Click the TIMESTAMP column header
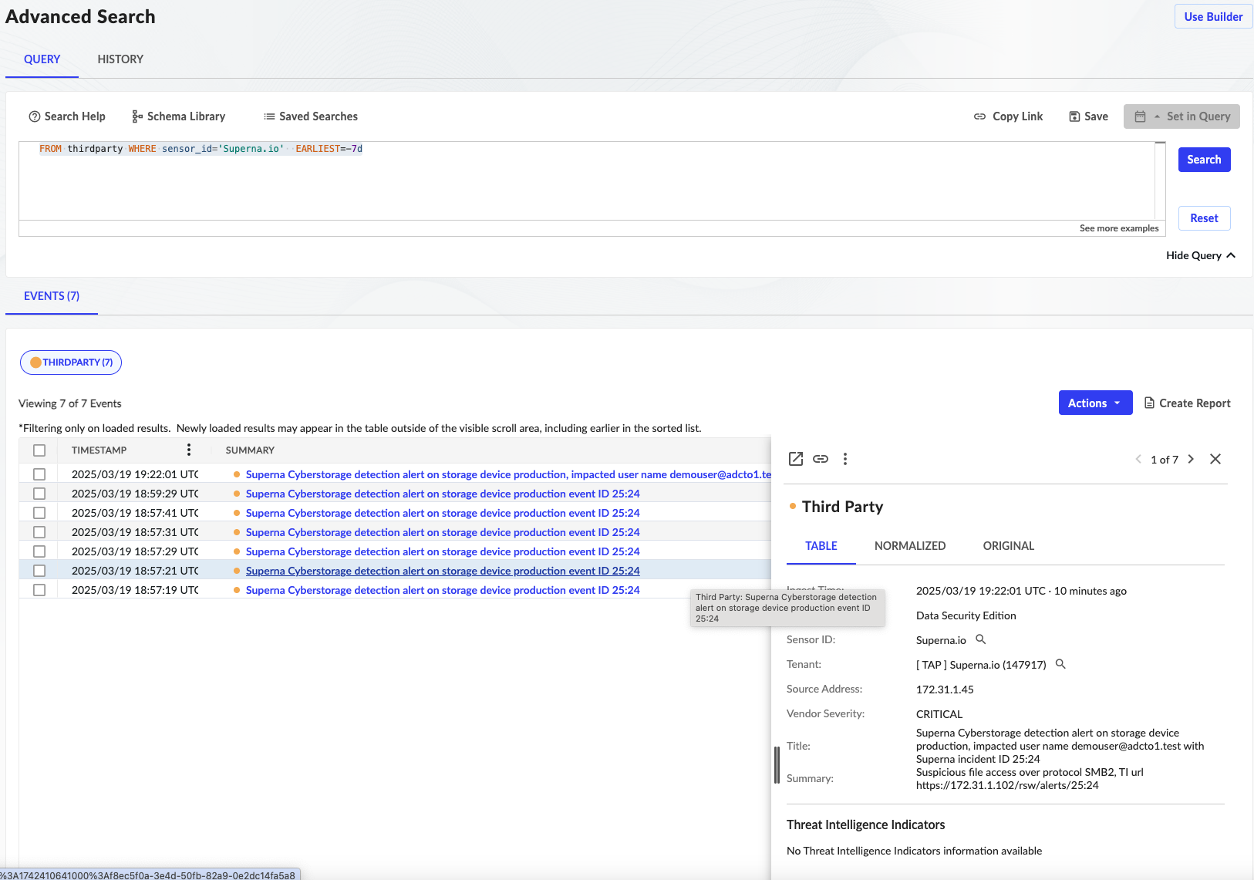The width and height of the screenshot is (1254, 880). click(x=99, y=450)
